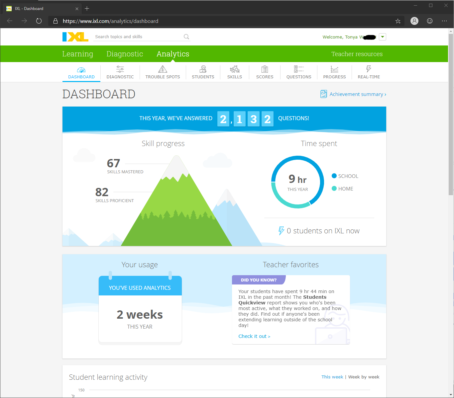This screenshot has height=398, width=454.
Task: Switch to the Diagnostic main tab
Action: point(125,54)
